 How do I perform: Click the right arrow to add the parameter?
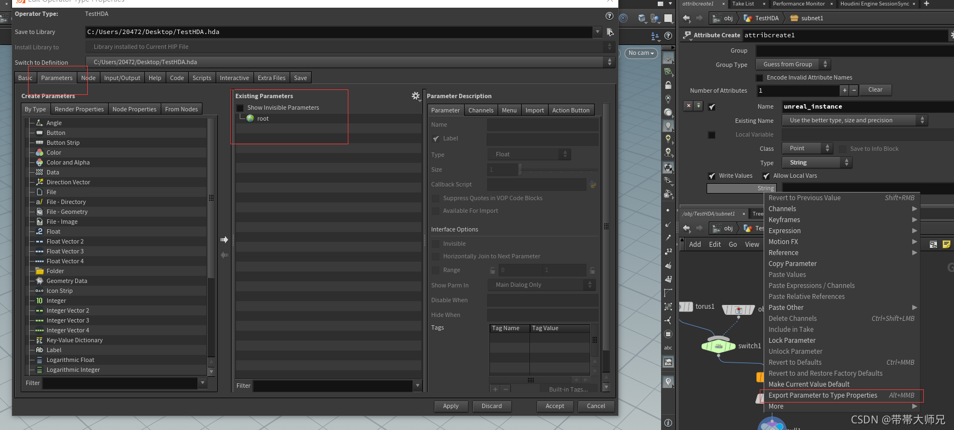pos(224,240)
